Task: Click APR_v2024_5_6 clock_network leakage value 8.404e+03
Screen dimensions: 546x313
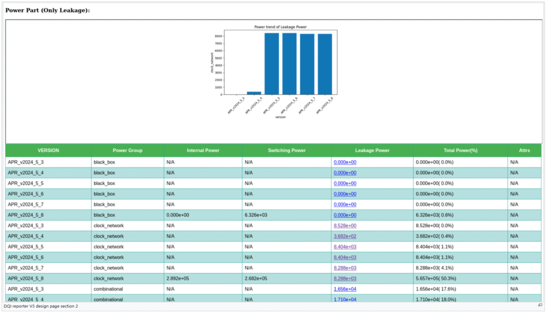Action: pyautogui.click(x=345, y=258)
